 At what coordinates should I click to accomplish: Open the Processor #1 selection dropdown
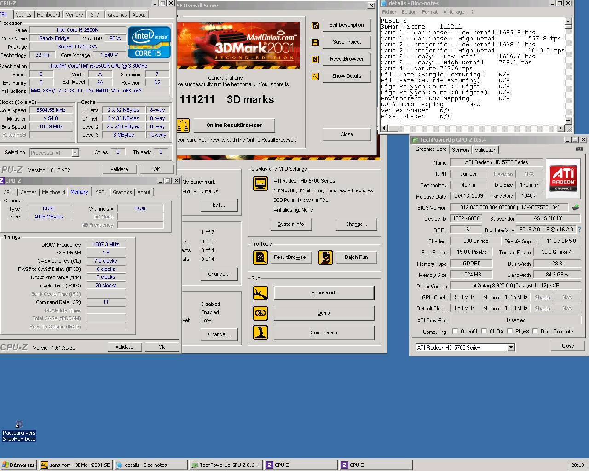coord(75,152)
